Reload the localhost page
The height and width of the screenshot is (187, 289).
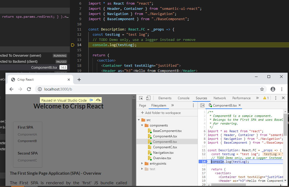(x=29, y=89)
